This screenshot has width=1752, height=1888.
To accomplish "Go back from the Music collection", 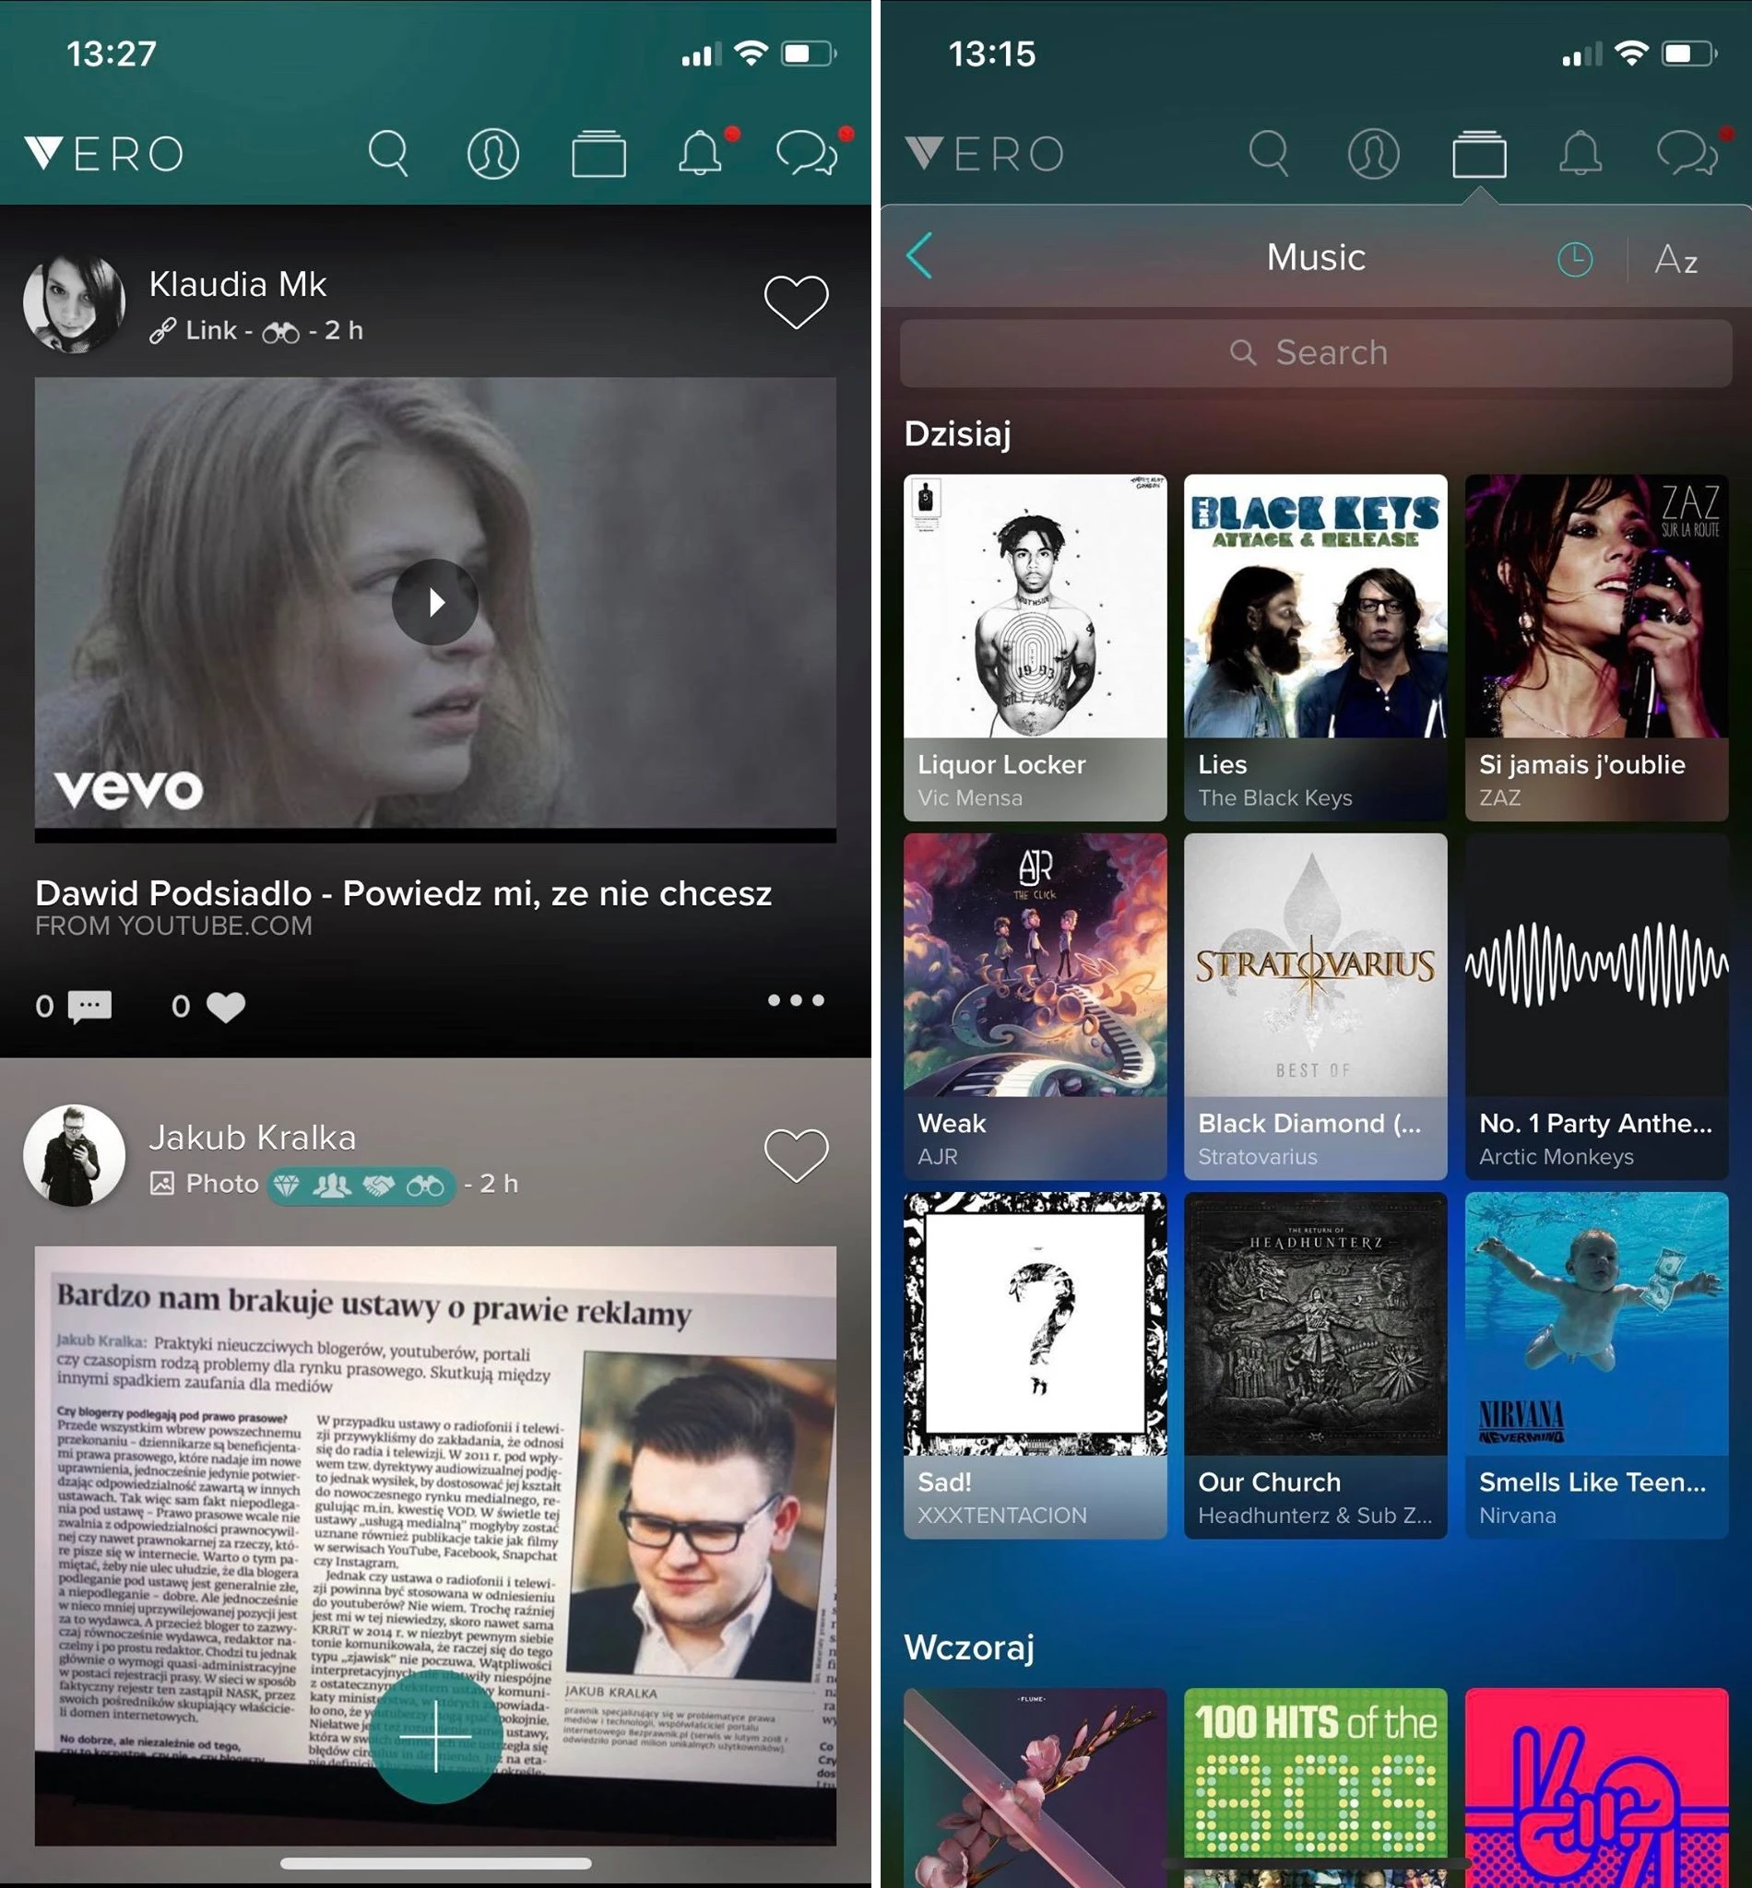I will pos(919,256).
